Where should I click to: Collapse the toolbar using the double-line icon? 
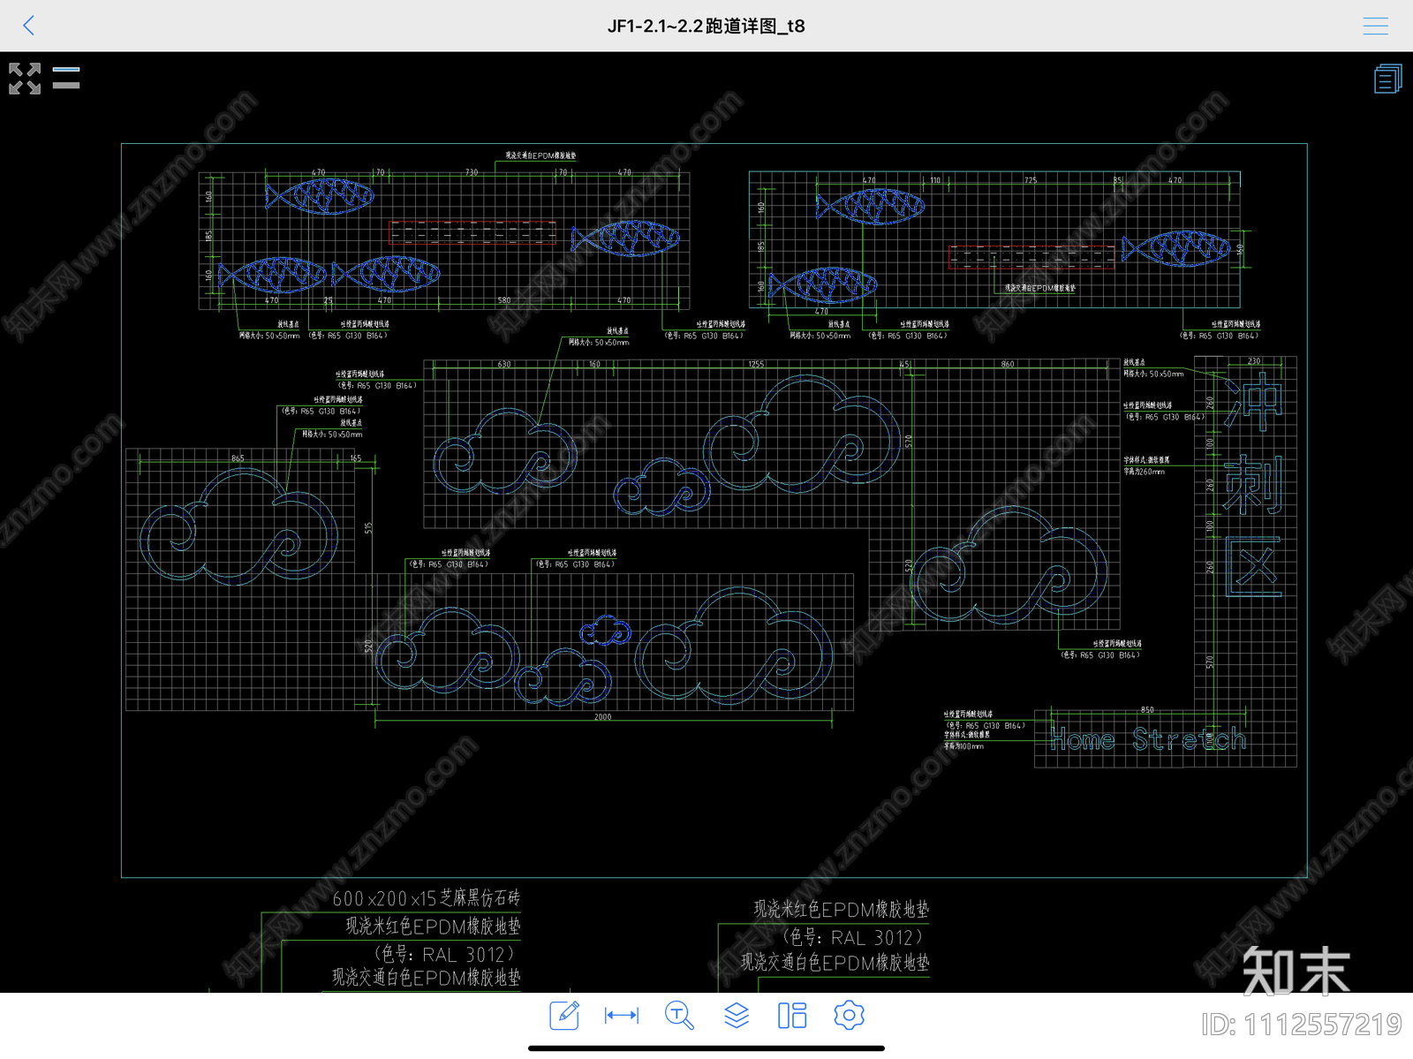tap(66, 78)
